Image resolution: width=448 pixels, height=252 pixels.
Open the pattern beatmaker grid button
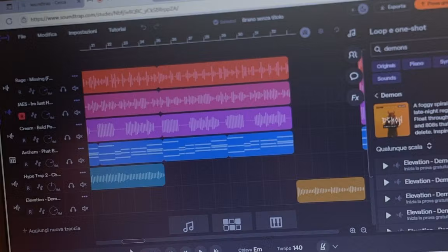[232, 224]
